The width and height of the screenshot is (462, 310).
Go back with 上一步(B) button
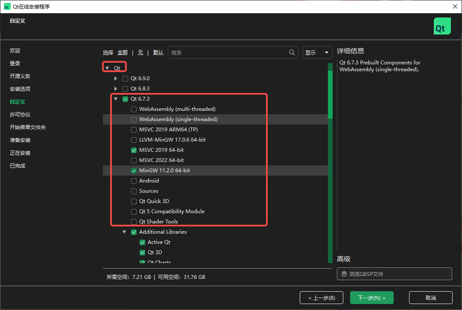click(322, 298)
